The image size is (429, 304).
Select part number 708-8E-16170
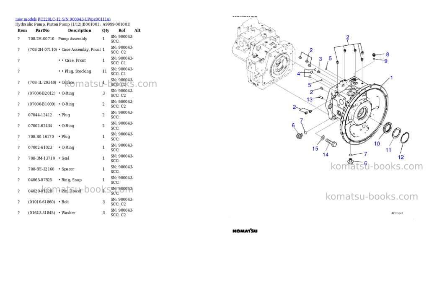point(41,137)
